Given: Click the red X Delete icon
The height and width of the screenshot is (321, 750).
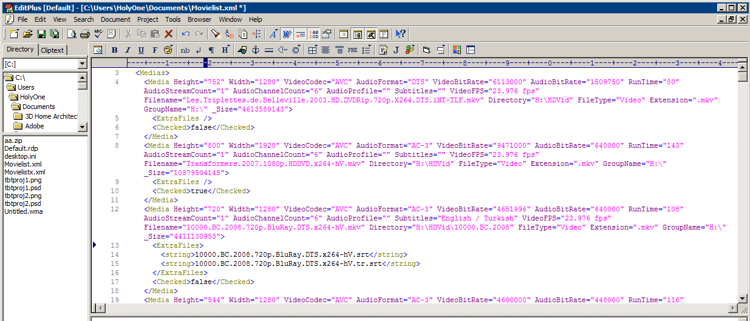Looking at the screenshot, I should tap(169, 34).
